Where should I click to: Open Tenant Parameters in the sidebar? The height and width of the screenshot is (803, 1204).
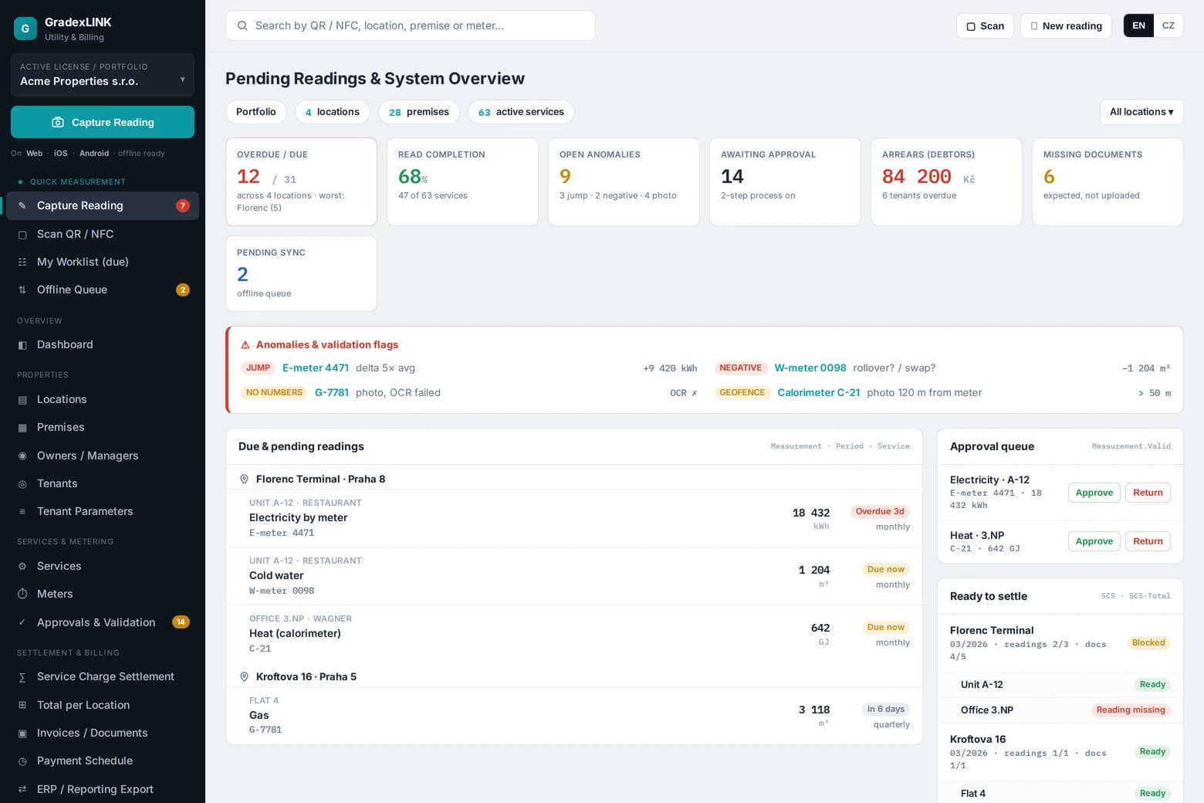pyautogui.click(x=103, y=511)
